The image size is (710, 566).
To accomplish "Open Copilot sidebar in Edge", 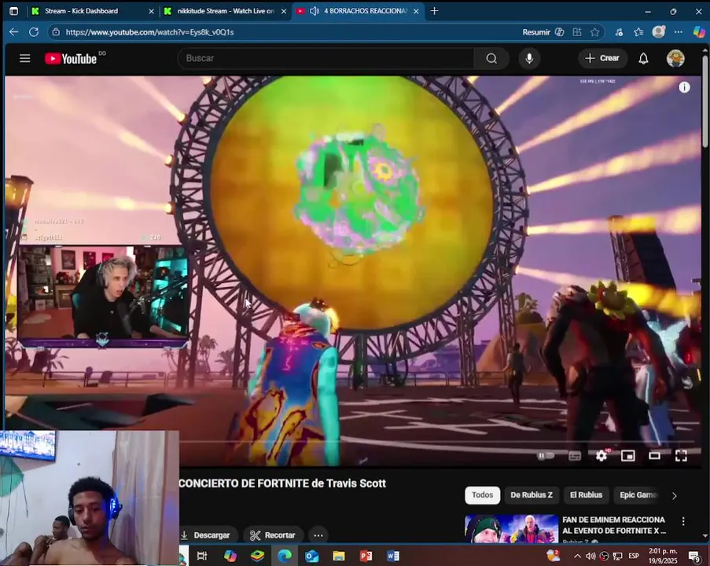I will [x=699, y=31].
